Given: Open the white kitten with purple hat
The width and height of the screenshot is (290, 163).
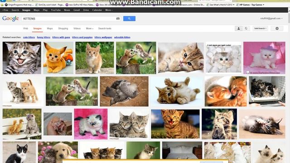Looking at the screenshot, I should click(x=264, y=58).
